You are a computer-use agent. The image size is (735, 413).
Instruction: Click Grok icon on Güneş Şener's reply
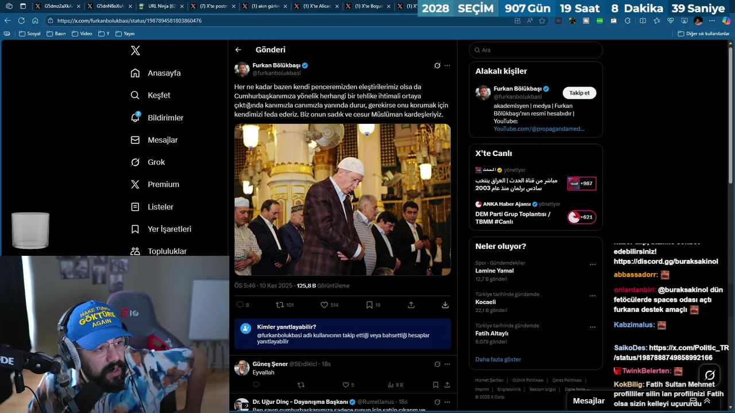tap(437, 364)
